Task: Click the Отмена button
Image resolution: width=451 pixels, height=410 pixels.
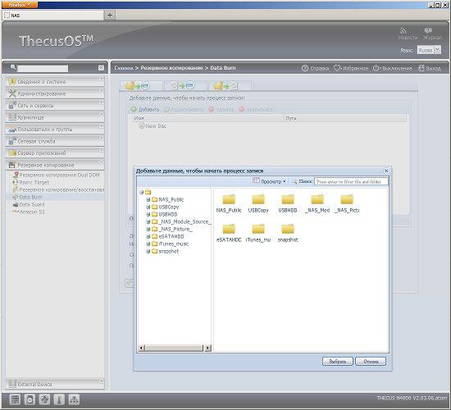Action: coord(371,362)
